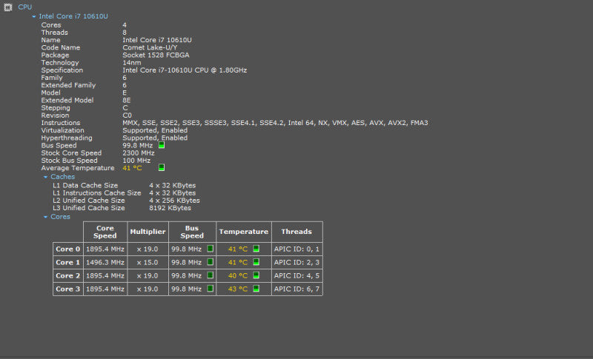Image resolution: width=593 pixels, height=359 pixels.
Task: Click the Intel Core i7 10610U heading
Action: coord(73,16)
